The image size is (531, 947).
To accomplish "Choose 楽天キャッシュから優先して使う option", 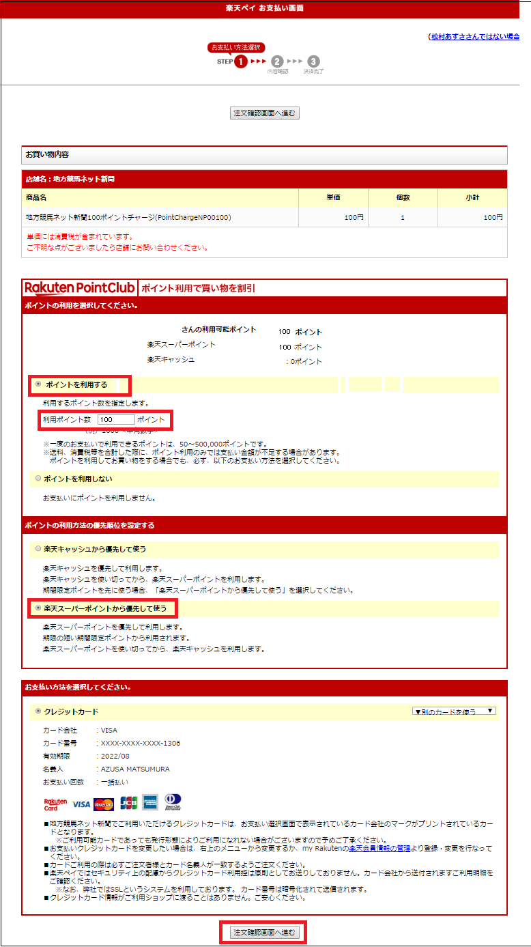I will (38, 548).
